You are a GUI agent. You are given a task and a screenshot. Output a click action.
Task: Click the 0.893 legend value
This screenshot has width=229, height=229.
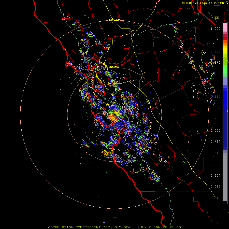coord(216,51)
